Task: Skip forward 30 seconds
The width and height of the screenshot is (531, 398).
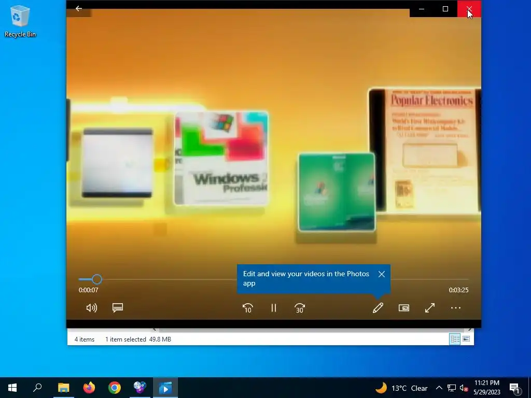Action: (300, 308)
